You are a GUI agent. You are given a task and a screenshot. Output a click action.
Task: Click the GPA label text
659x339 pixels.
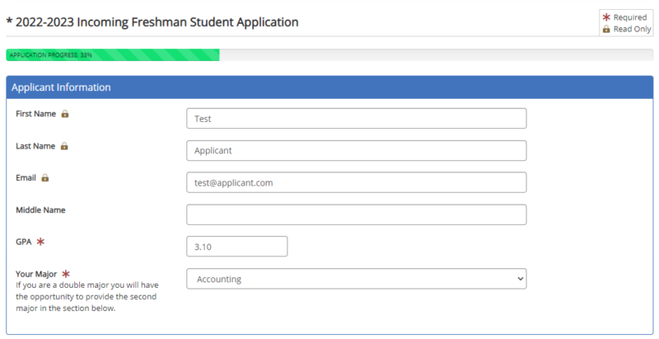(x=24, y=242)
